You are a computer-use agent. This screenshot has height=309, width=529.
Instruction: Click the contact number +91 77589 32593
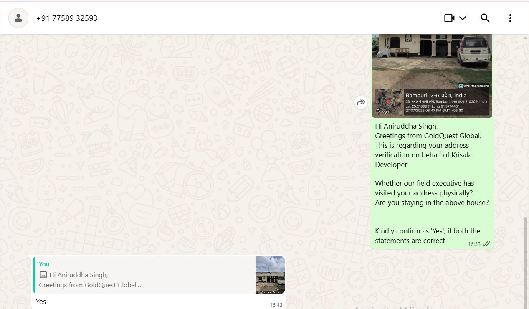point(67,18)
